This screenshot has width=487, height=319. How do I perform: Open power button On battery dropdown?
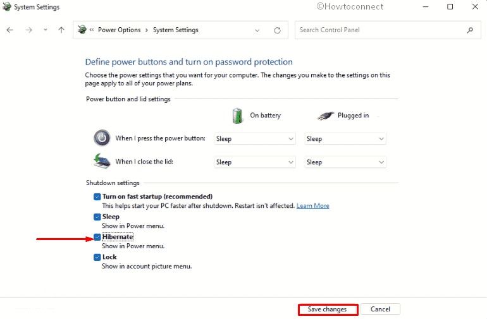click(x=254, y=138)
